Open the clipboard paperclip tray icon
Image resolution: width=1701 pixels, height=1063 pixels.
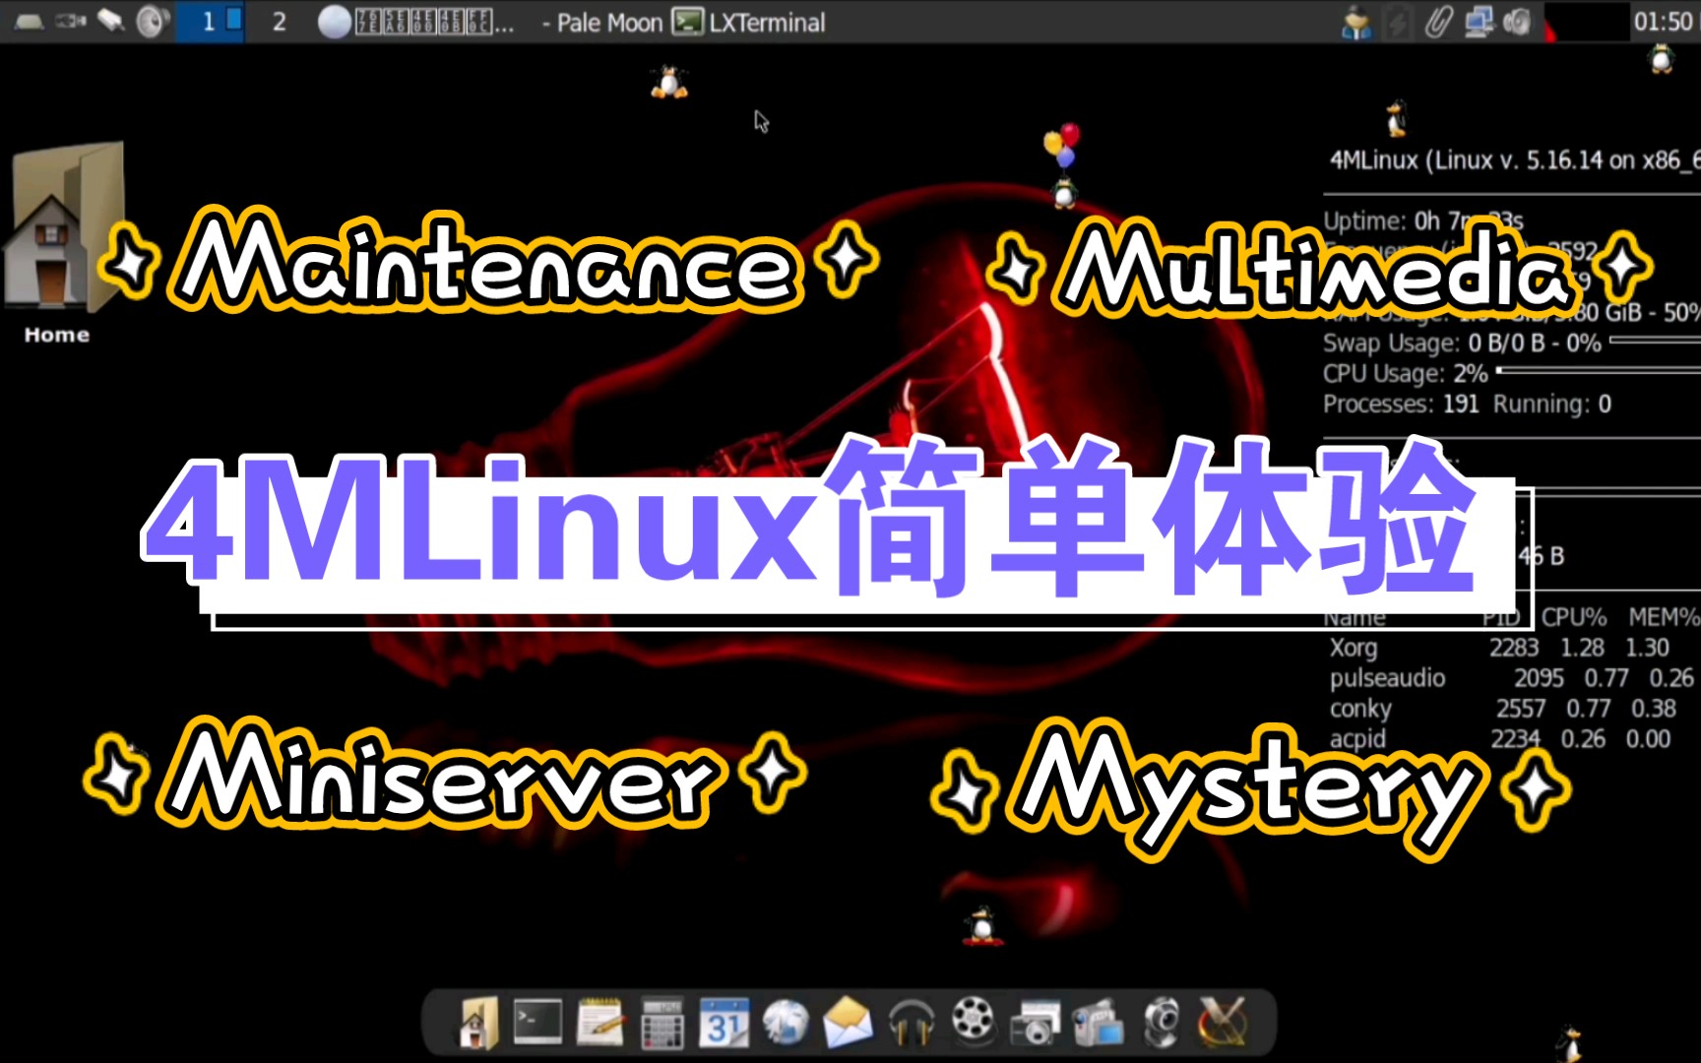tap(1440, 22)
